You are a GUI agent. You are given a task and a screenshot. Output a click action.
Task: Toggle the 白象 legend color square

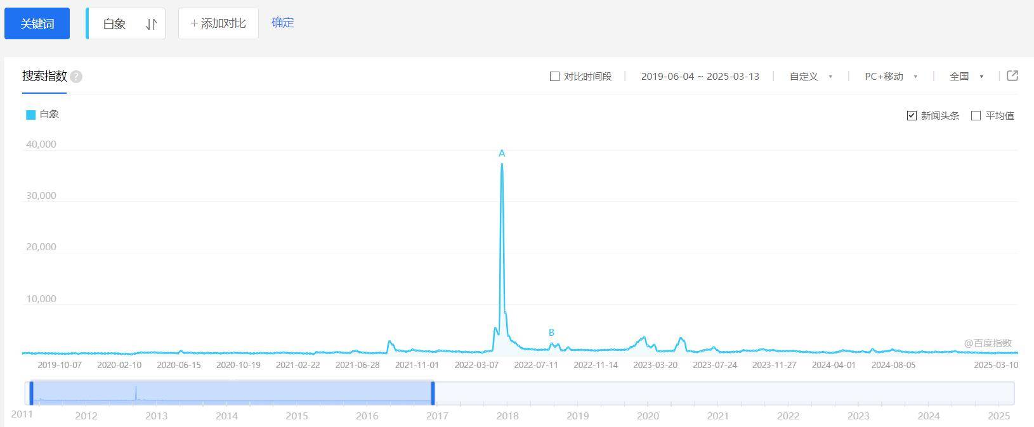(30, 115)
